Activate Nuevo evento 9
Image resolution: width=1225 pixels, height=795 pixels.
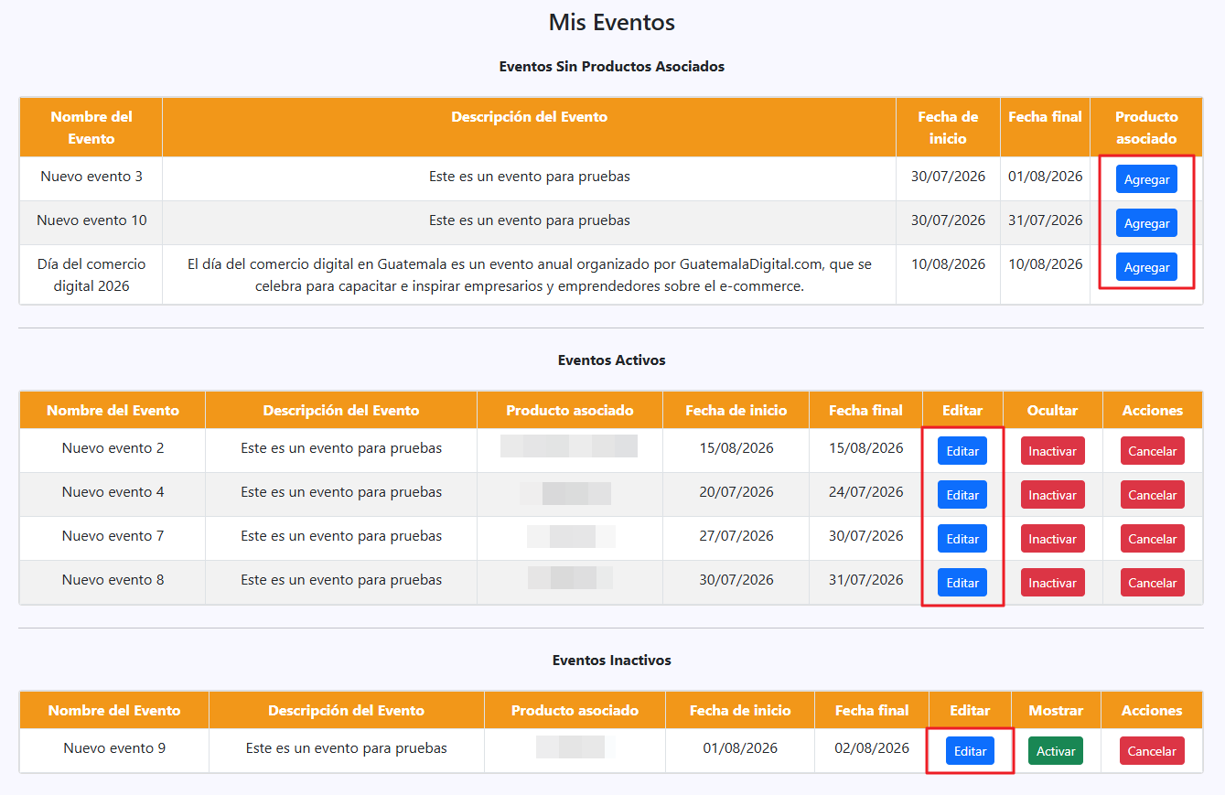coord(1056,751)
